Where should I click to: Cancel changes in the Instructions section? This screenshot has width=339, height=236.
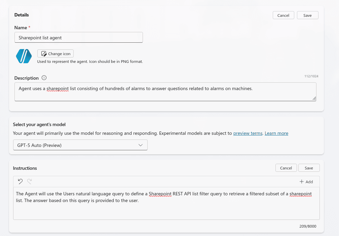(286, 168)
